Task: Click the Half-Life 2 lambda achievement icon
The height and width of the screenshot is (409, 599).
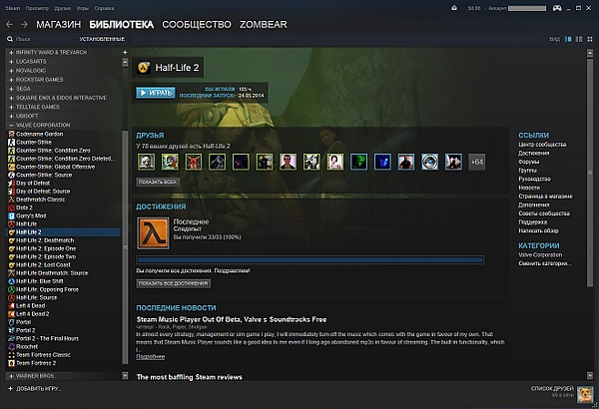Action: [153, 233]
